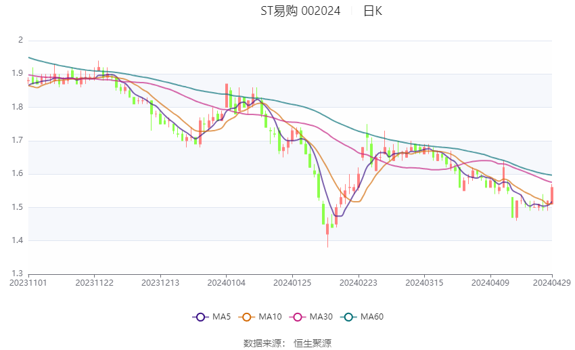
Task: Click the 20240104 date axis label
Action: pos(226,283)
